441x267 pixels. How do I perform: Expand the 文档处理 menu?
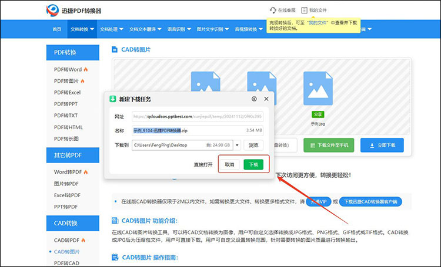[112, 29]
